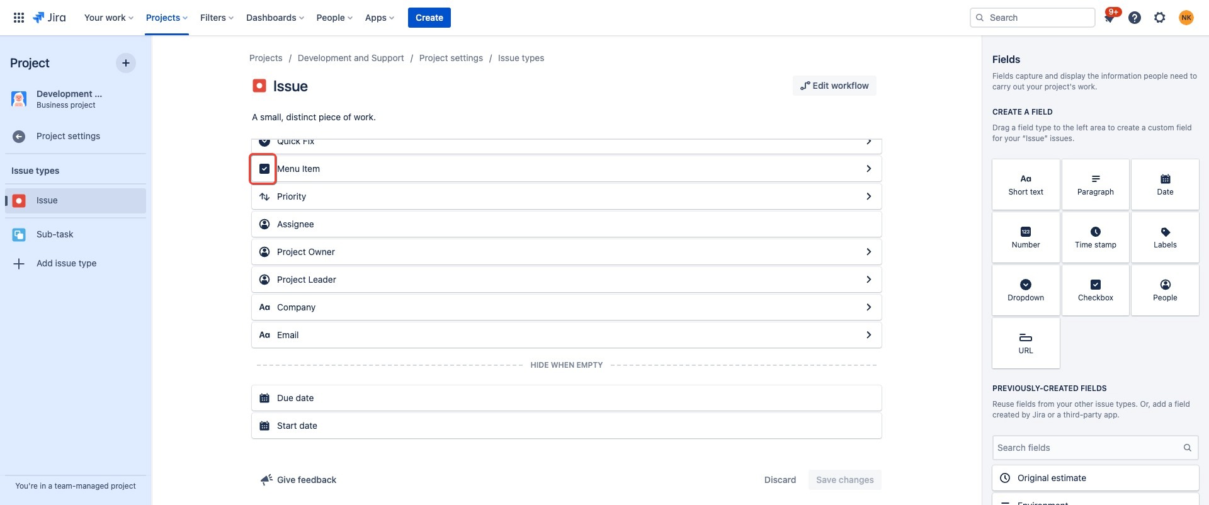The height and width of the screenshot is (505, 1209).
Task: Expand the Company field chevron
Action: coord(868,307)
